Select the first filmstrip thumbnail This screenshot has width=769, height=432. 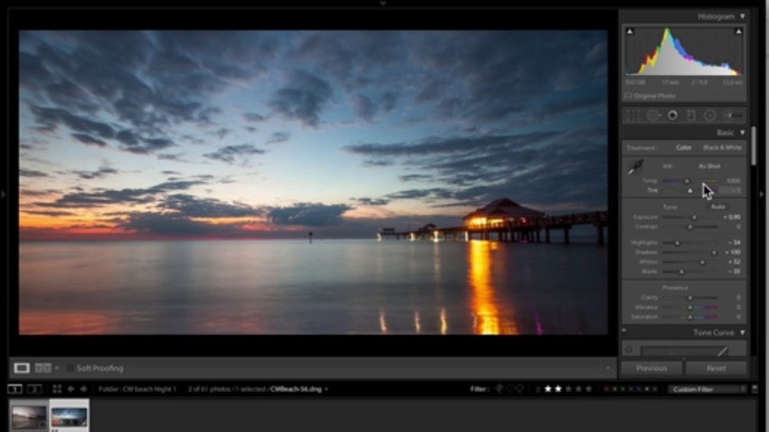coord(28,416)
